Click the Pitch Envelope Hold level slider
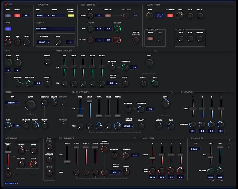This screenshot has height=189, width=238. coord(64,67)
